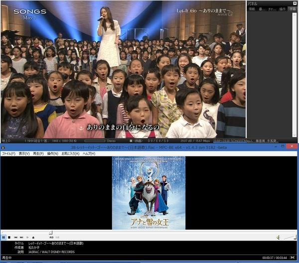Image resolution: width=299 pixels, height=263 pixels.
Task: Open the 操作(N) menu
Action: pyautogui.click(x=53, y=153)
